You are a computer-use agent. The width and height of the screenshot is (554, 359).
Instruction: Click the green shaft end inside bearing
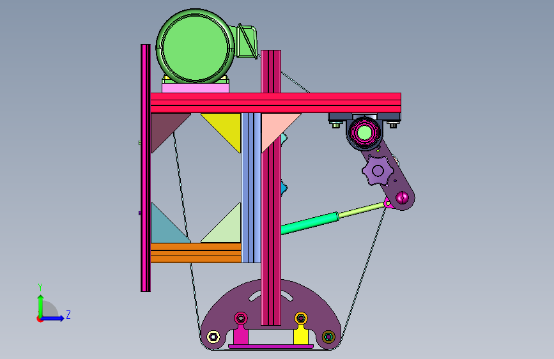tap(365, 133)
